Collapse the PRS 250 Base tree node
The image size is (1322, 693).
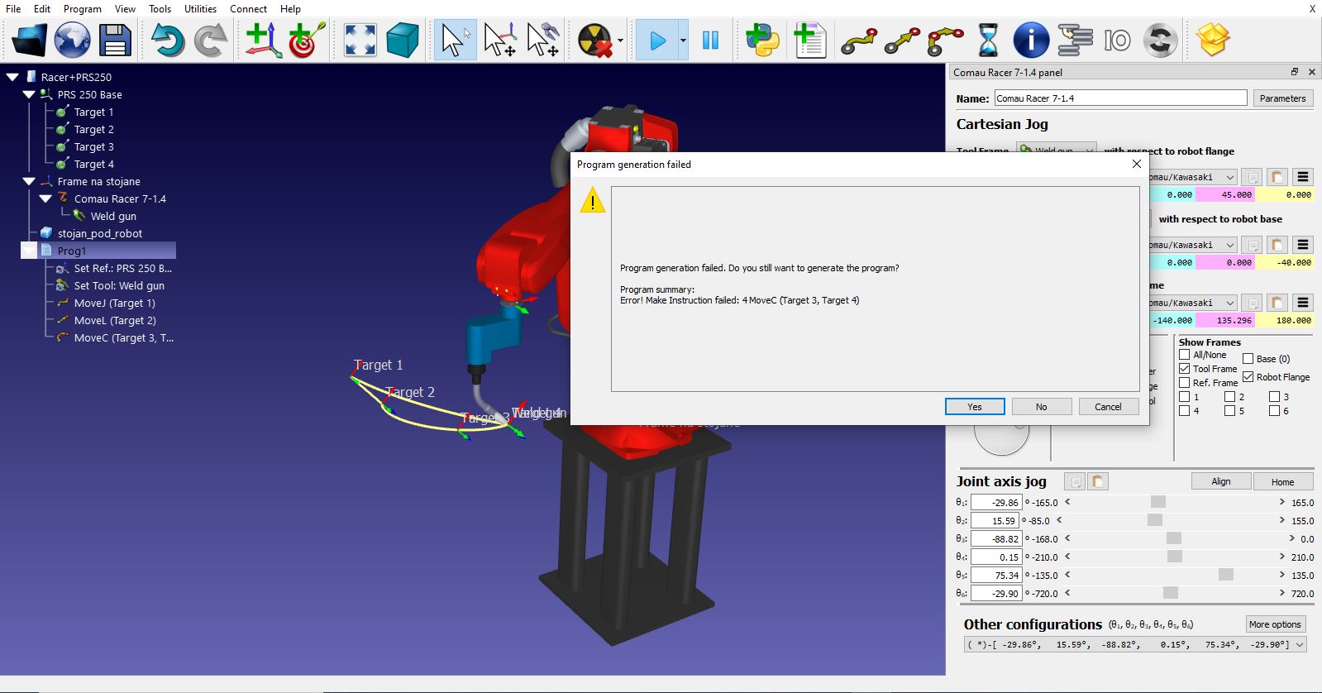29,94
